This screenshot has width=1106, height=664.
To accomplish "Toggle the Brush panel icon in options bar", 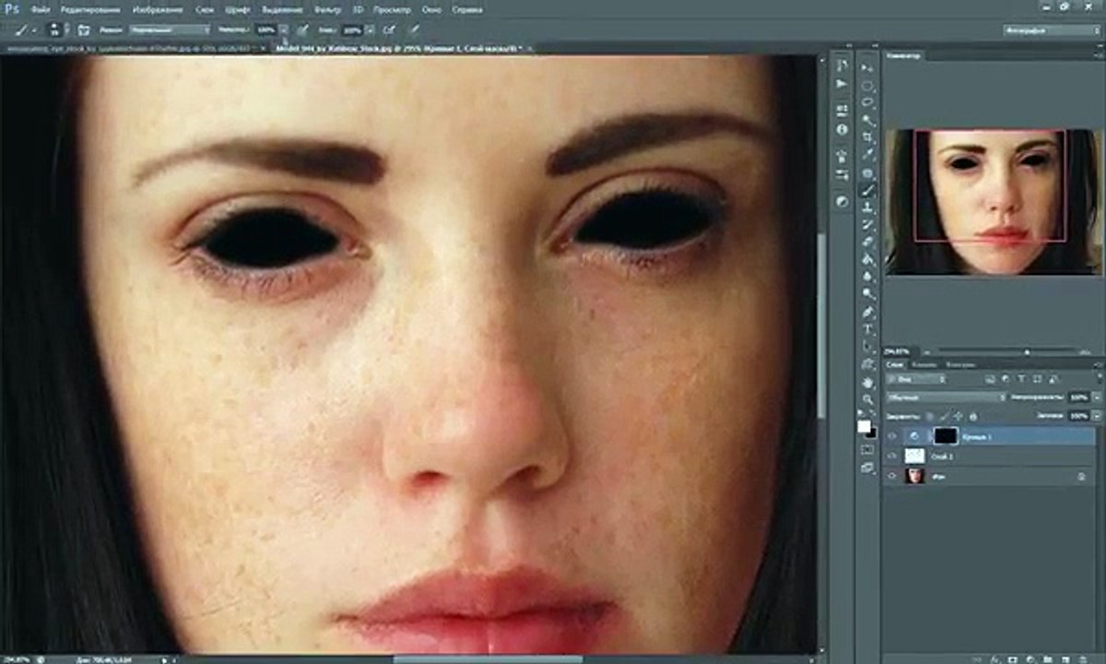I will pos(84,30).
